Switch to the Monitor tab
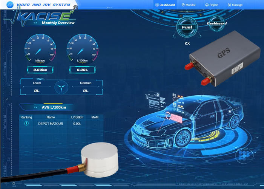Screen dimensions: 264x189 (188, 5)
